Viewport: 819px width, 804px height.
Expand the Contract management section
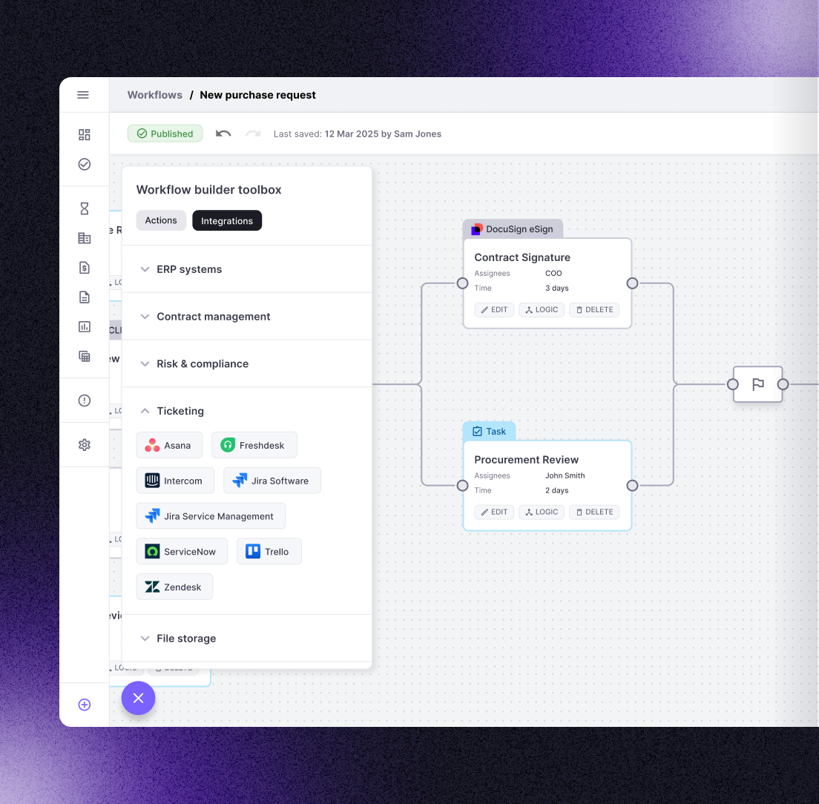[246, 317]
